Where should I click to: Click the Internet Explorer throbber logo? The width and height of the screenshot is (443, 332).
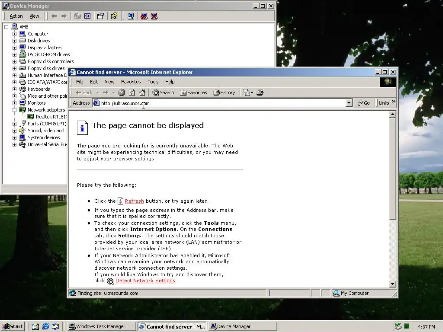click(x=388, y=82)
